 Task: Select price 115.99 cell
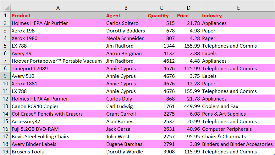pos(188,152)
